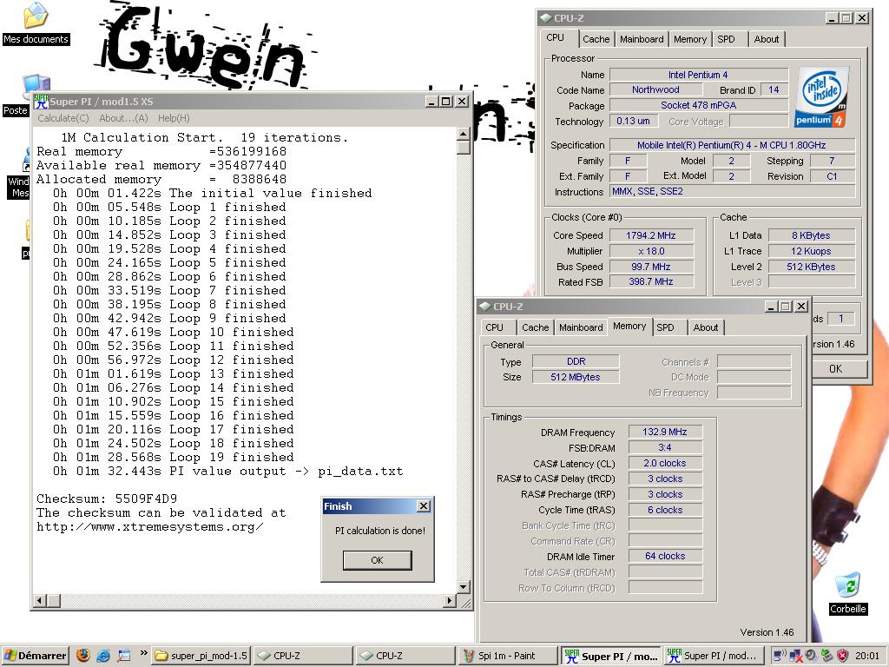Click the Show Desktop quick launch icon
Viewport: 889px width, 667px height.
coord(123,656)
